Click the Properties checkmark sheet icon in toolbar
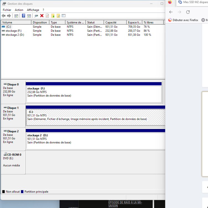 (47, 16)
